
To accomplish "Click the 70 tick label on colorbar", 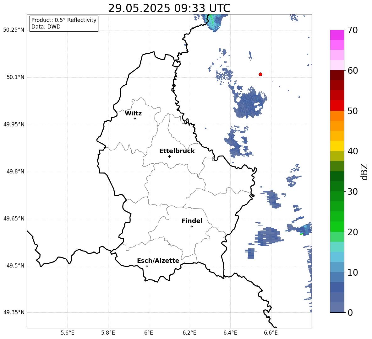I will (x=353, y=30).
